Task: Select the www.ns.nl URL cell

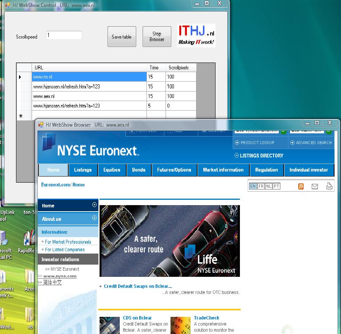Action: (89, 77)
